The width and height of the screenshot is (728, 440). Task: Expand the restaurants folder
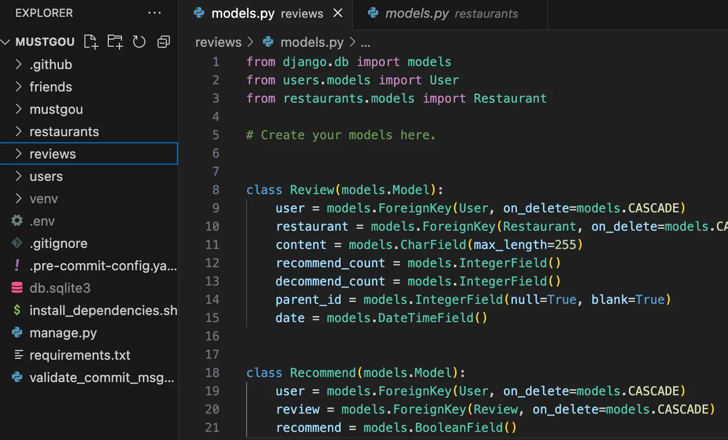point(64,132)
